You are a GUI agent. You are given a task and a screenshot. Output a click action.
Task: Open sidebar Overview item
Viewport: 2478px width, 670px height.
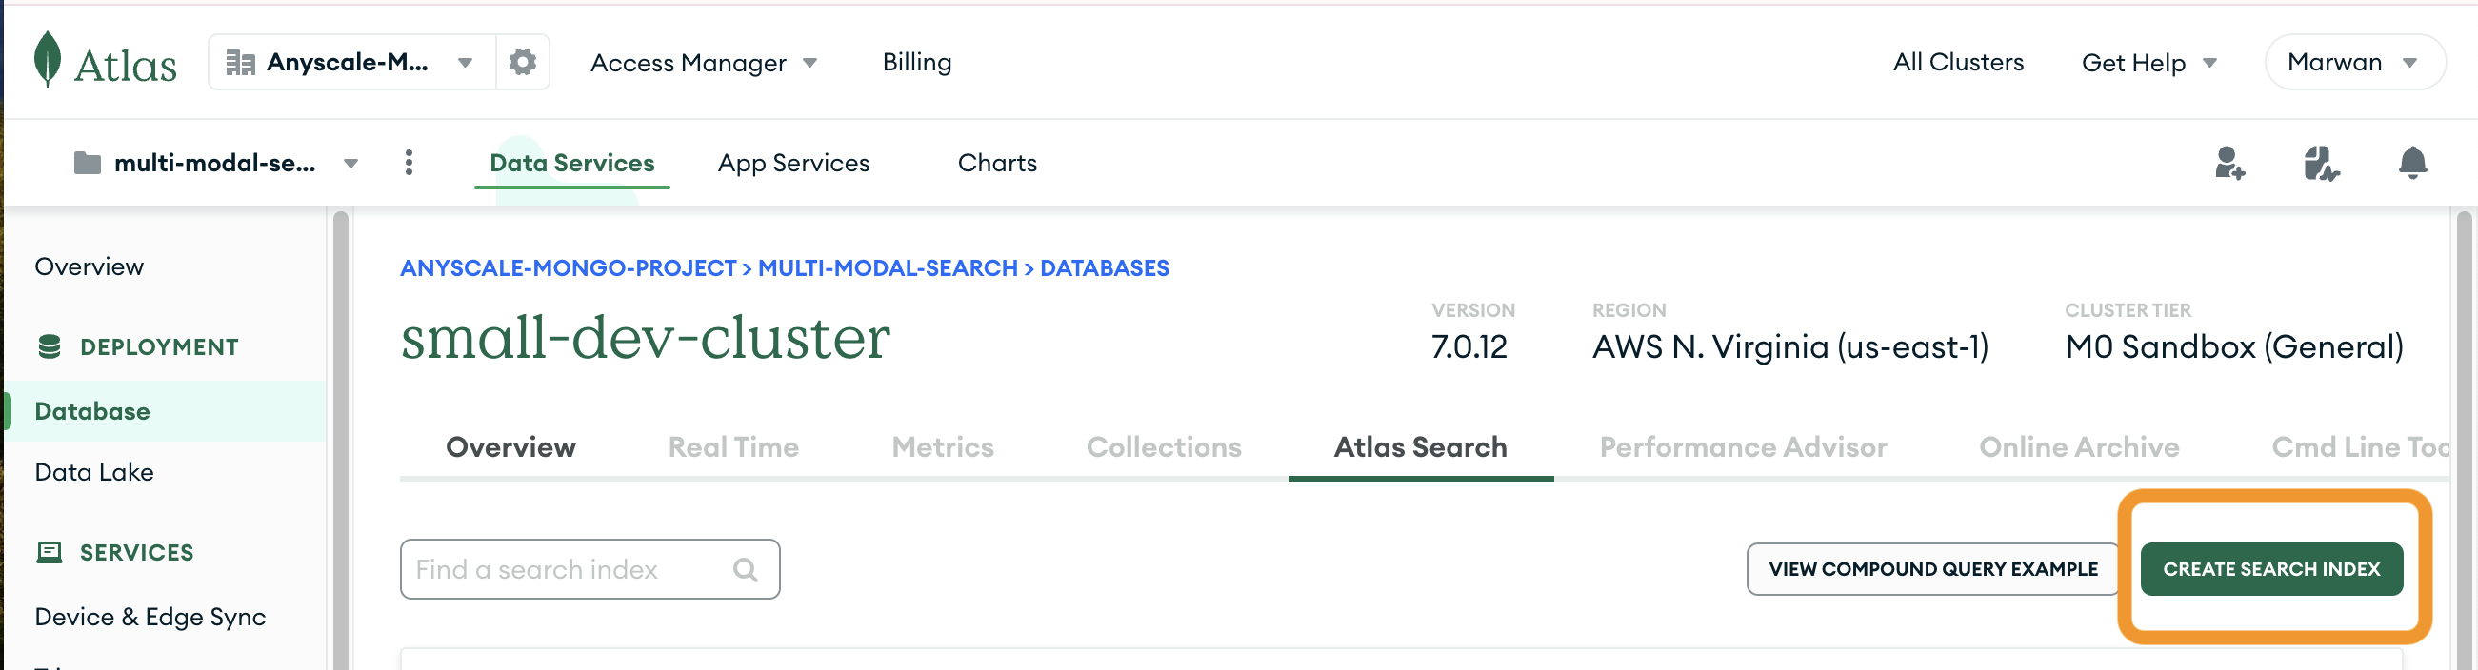coord(89,266)
